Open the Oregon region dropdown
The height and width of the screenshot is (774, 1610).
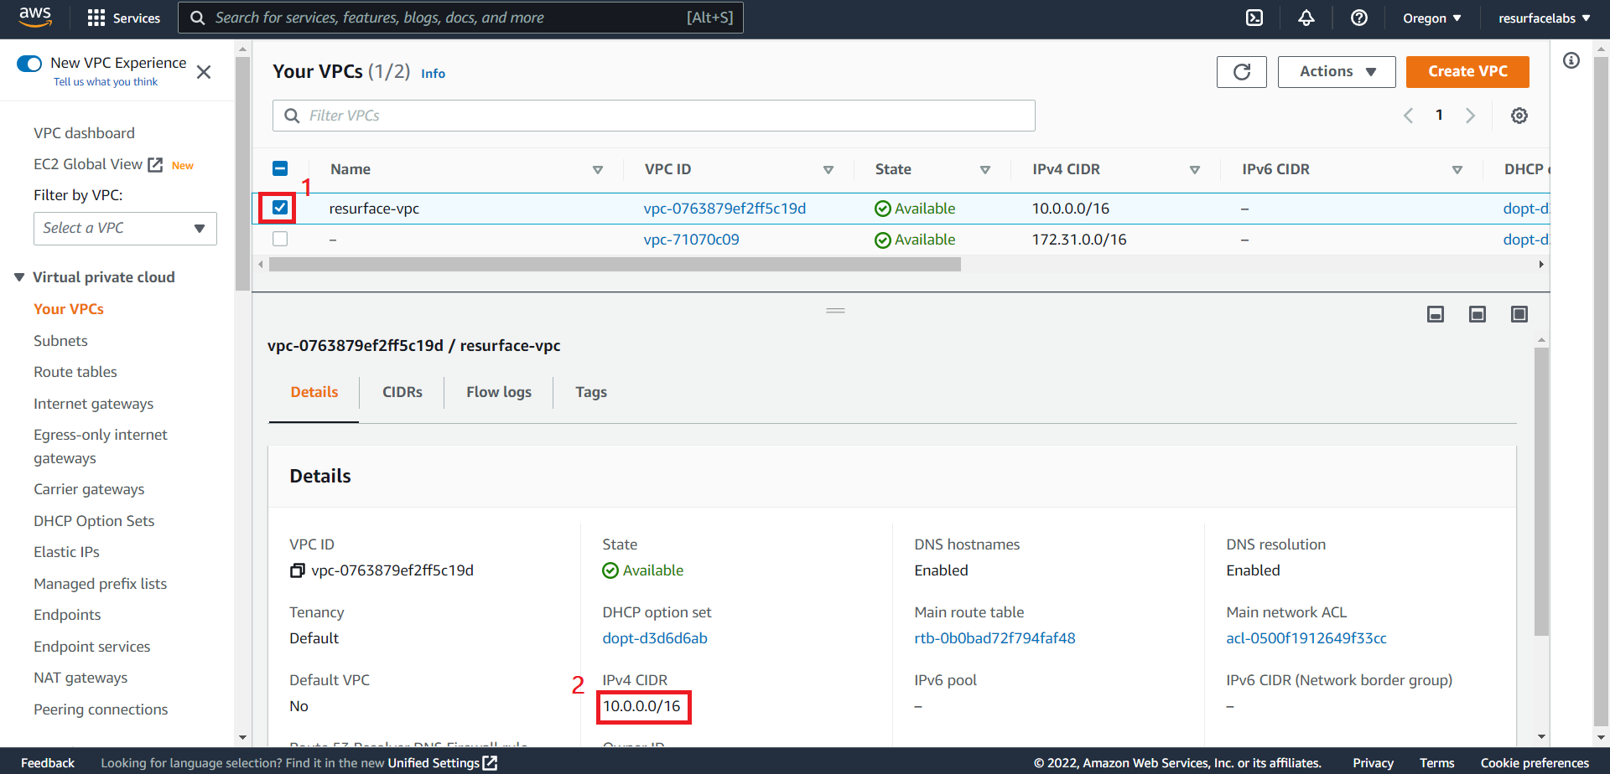point(1432,18)
